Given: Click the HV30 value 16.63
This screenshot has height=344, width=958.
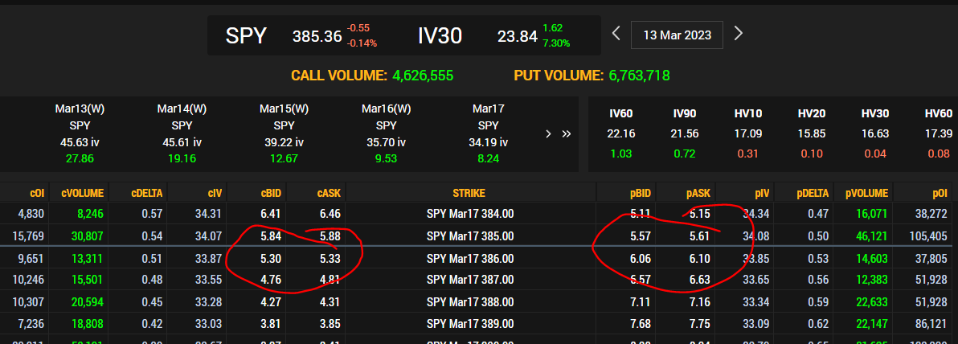Looking at the screenshot, I should [875, 133].
